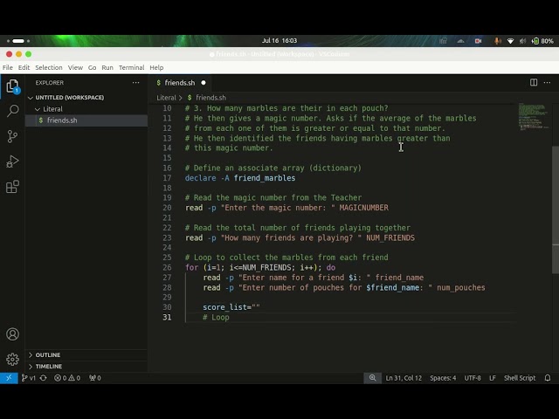
Task: Click the workspaces indicator in top bar
Action: [18, 41]
